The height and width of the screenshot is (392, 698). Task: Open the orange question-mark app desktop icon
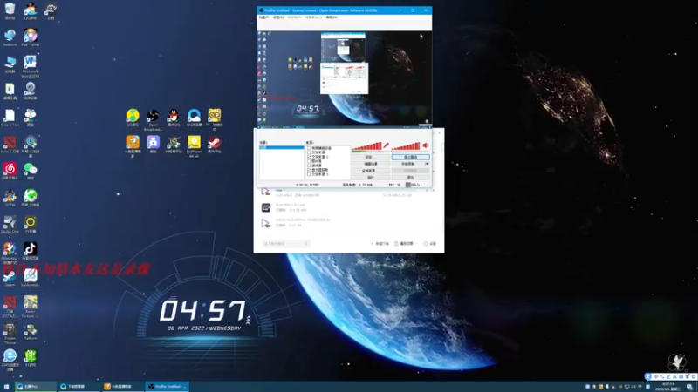point(133,146)
